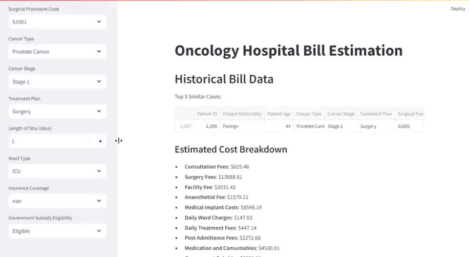
Task: Select the S1001 table cell
Action: pos(409,126)
